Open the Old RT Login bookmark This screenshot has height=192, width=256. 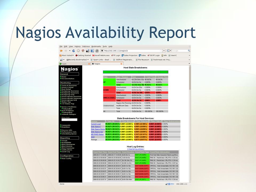[154, 55]
